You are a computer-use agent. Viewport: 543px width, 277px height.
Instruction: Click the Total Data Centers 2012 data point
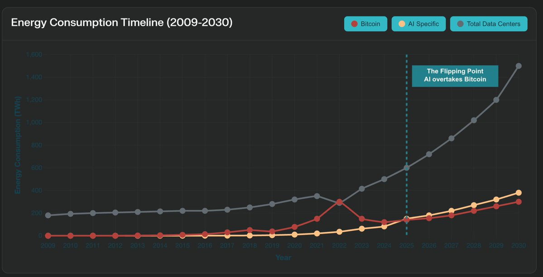[115, 212]
